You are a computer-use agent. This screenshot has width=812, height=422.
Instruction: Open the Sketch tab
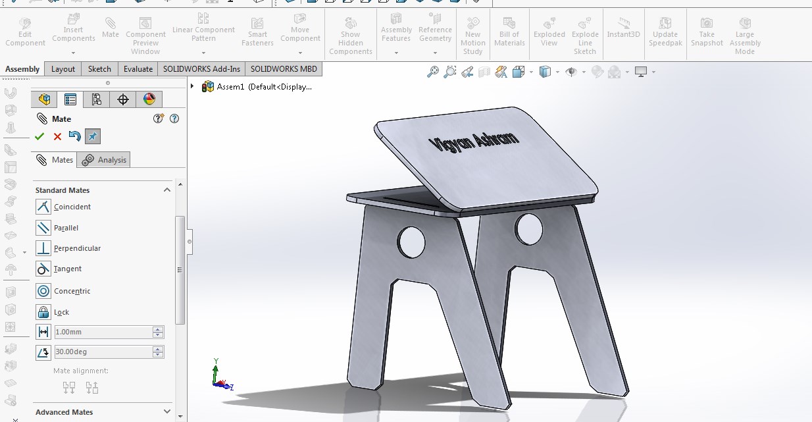click(x=99, y=69)
